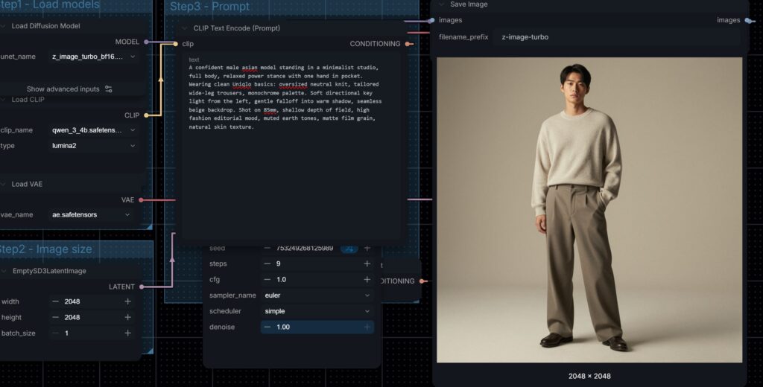
Task: Increase the cfg value
Action: 367,280
